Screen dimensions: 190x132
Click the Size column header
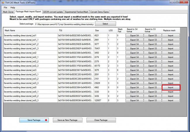click(x=101, y=30)
